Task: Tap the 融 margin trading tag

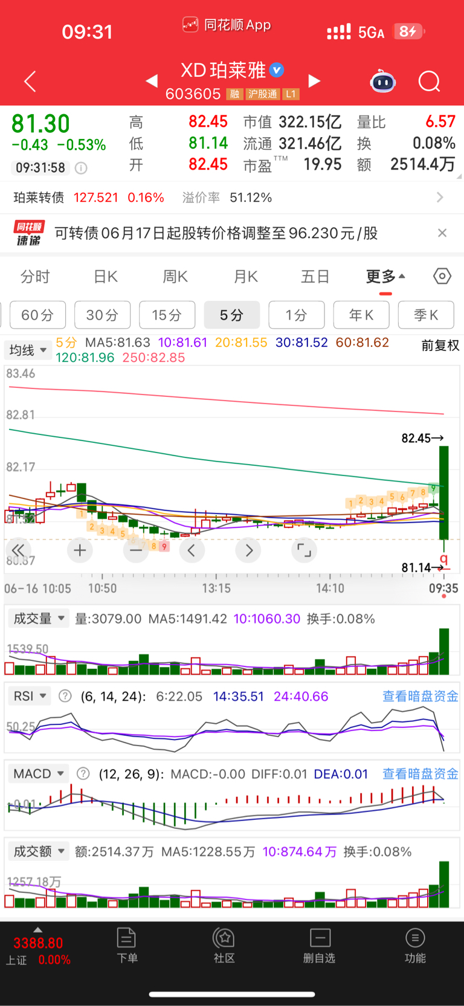Action: click(x=234, y=94)
